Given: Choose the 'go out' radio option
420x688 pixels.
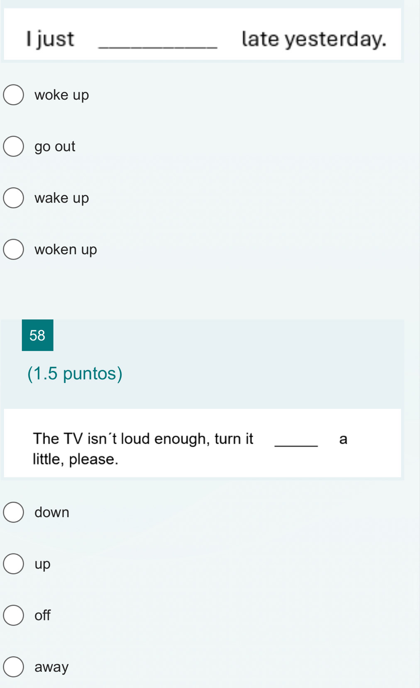Looking at the screenshot, I should (x=13, y=146).
